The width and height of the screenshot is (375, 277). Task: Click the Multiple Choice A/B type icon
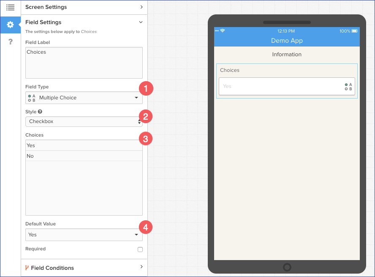[32, 98]
